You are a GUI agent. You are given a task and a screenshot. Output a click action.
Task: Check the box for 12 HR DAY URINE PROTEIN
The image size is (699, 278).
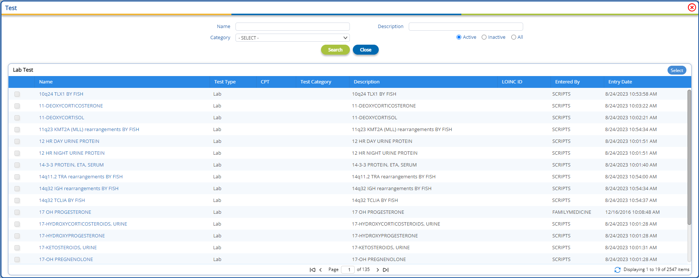17,141
